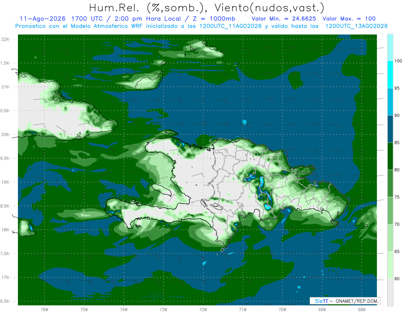Screen dimensions: 406x314
Task: Click the latitude label '17N'
Action: pyautogui.click(x=6, y=277)
